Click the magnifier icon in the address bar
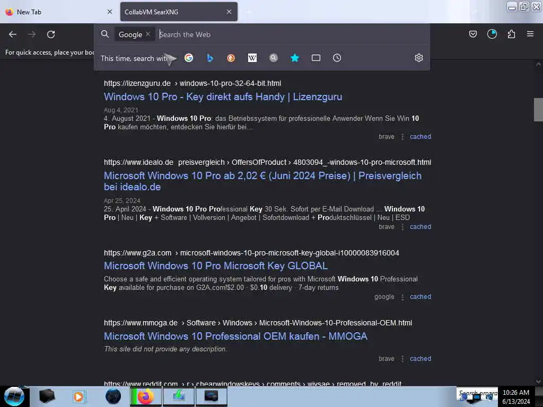 (105, 34)
